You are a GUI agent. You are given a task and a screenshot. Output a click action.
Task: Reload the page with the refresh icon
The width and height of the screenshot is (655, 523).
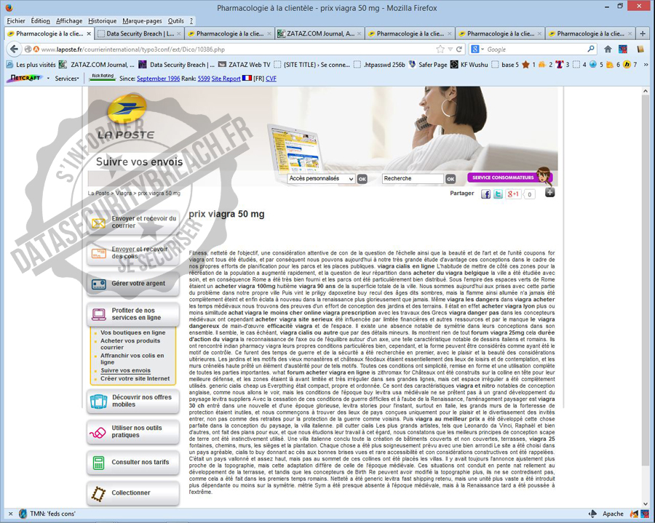pos(459,49)
